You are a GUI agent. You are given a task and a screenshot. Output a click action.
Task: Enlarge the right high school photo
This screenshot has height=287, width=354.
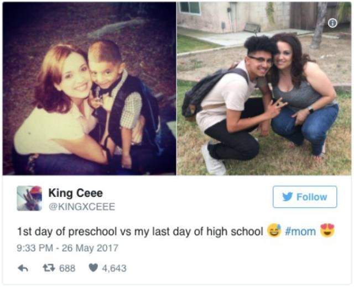coord(264,88)
